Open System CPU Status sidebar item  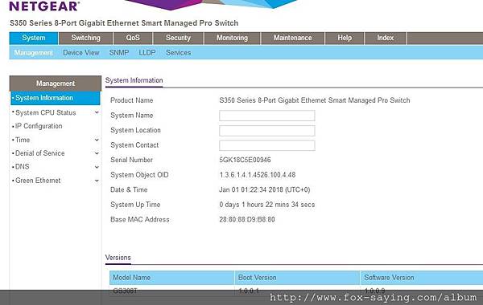(46, 112)
